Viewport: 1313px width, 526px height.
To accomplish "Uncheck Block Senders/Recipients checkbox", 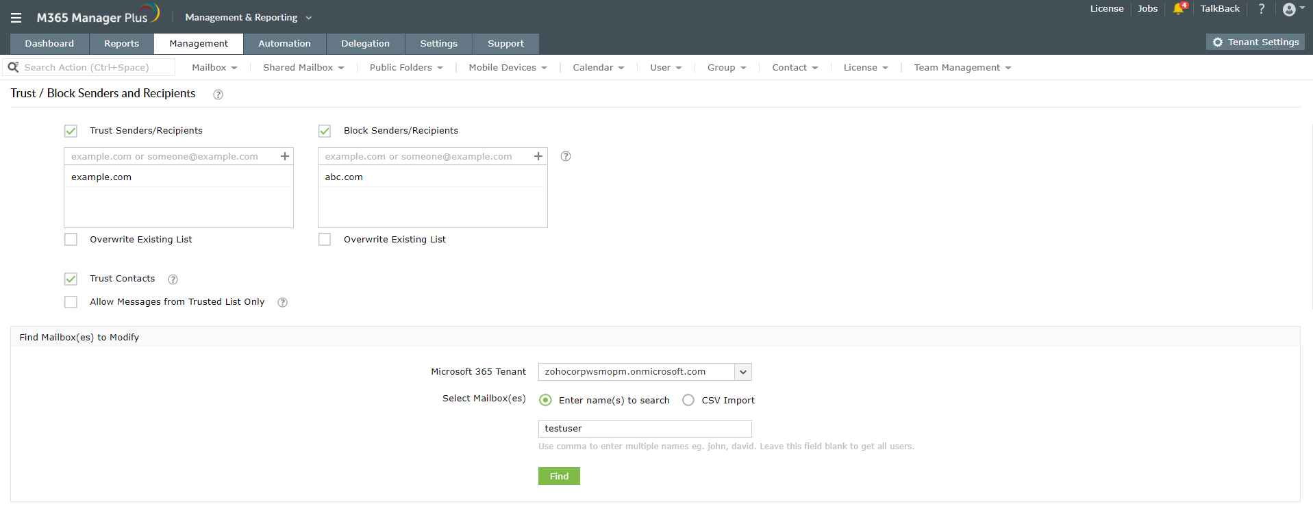I will (x=325, y=131).
